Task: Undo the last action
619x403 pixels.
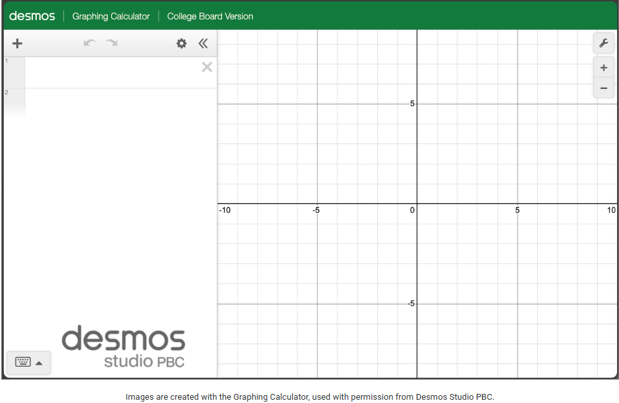Action: pyautogui.click(x=90, y=43)
